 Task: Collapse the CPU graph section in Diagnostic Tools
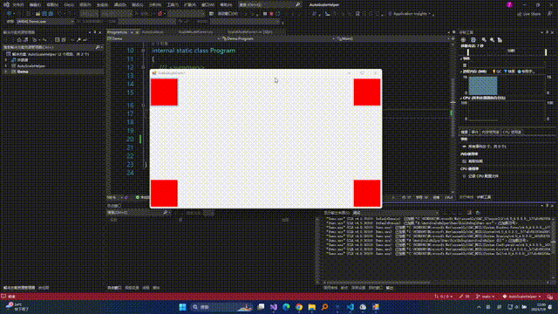(461, 98)
